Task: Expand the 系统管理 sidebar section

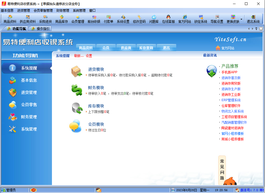Action: pyautogui.click(x=26, y=129)
